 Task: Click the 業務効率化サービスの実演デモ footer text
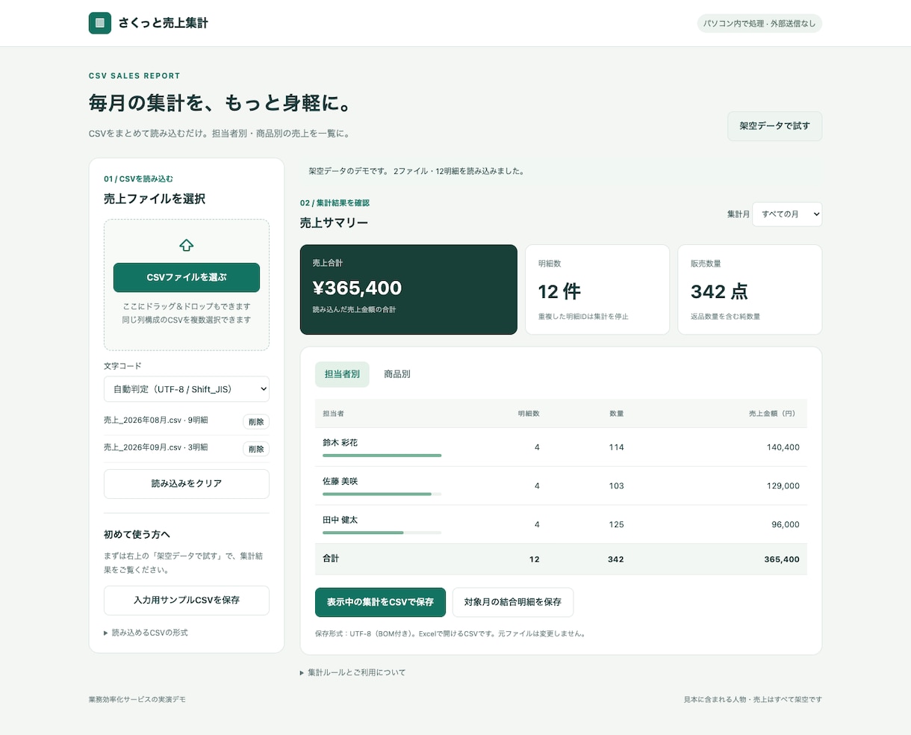pyautogui.click(x=137, y=700)
